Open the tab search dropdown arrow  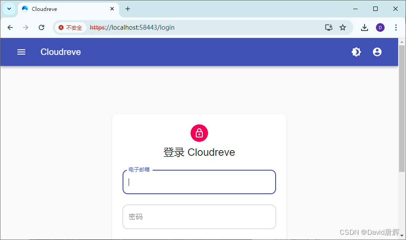point(9,9)
